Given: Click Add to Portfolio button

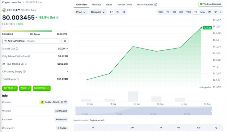Looking at the screenshot, I should pos(31,41).
